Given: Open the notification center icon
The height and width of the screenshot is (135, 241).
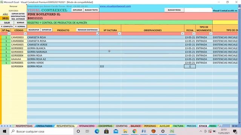Looking at the screenshot, I should [x=235, y=131].
